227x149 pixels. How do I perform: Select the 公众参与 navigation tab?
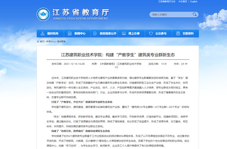click(x=160, y=34)
